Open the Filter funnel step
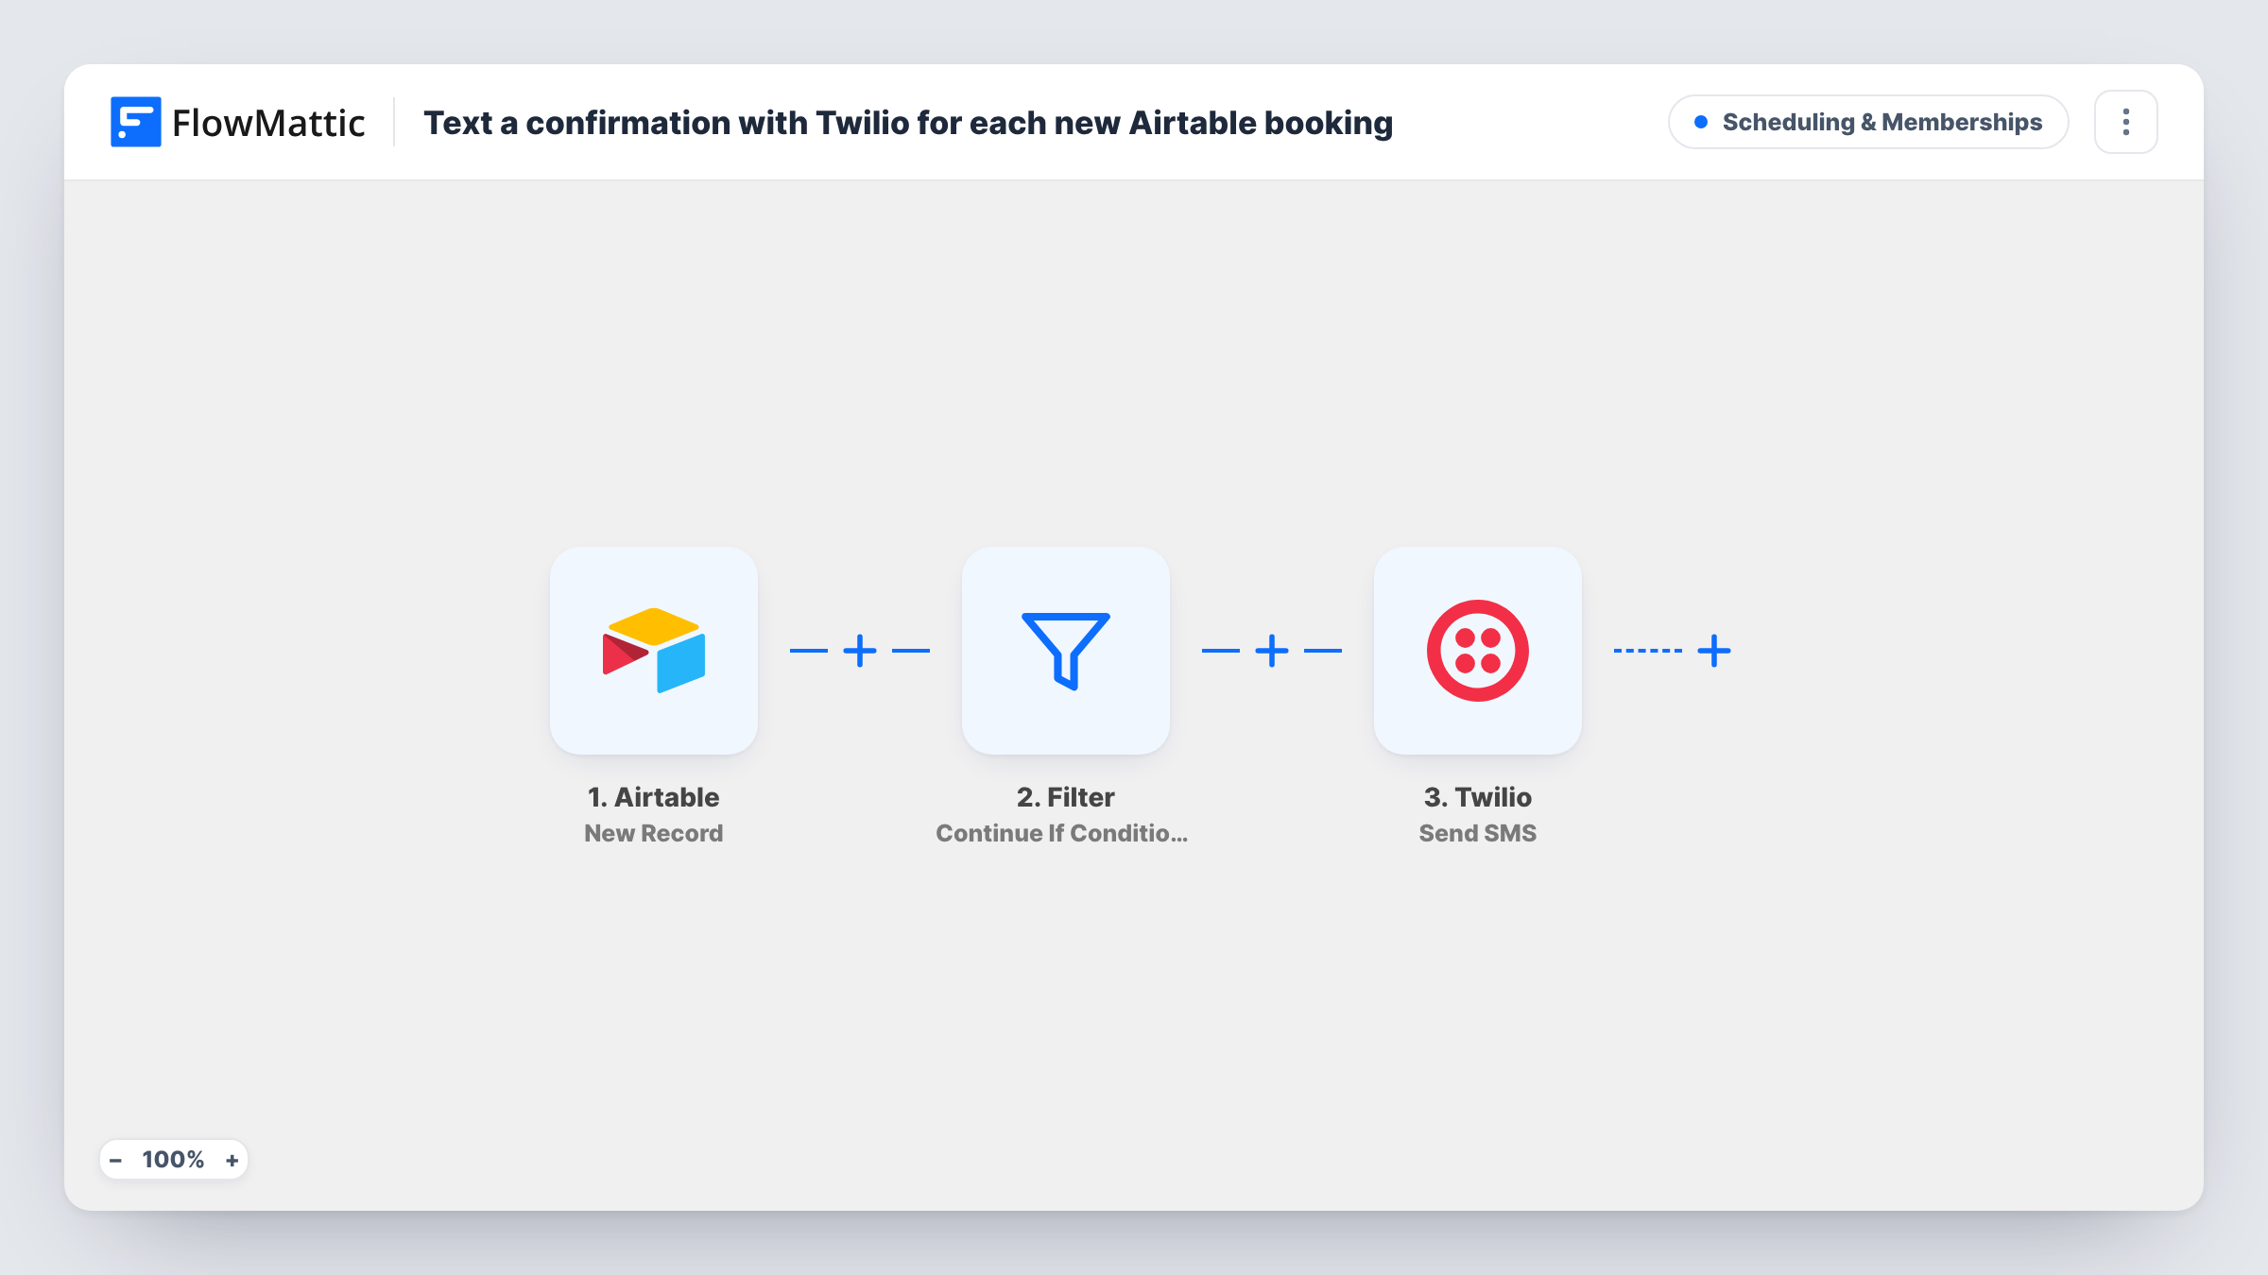The height and width of the screenshot is (1275, 2268). pos(1065,651)
